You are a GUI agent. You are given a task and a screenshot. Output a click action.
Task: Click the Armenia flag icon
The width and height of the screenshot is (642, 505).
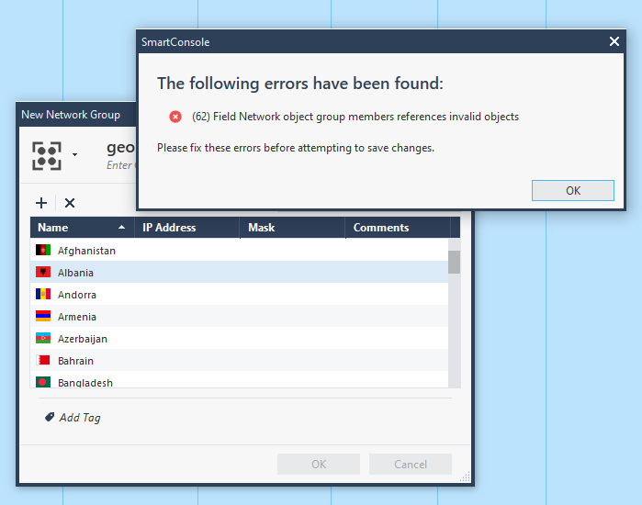(43, 316)
